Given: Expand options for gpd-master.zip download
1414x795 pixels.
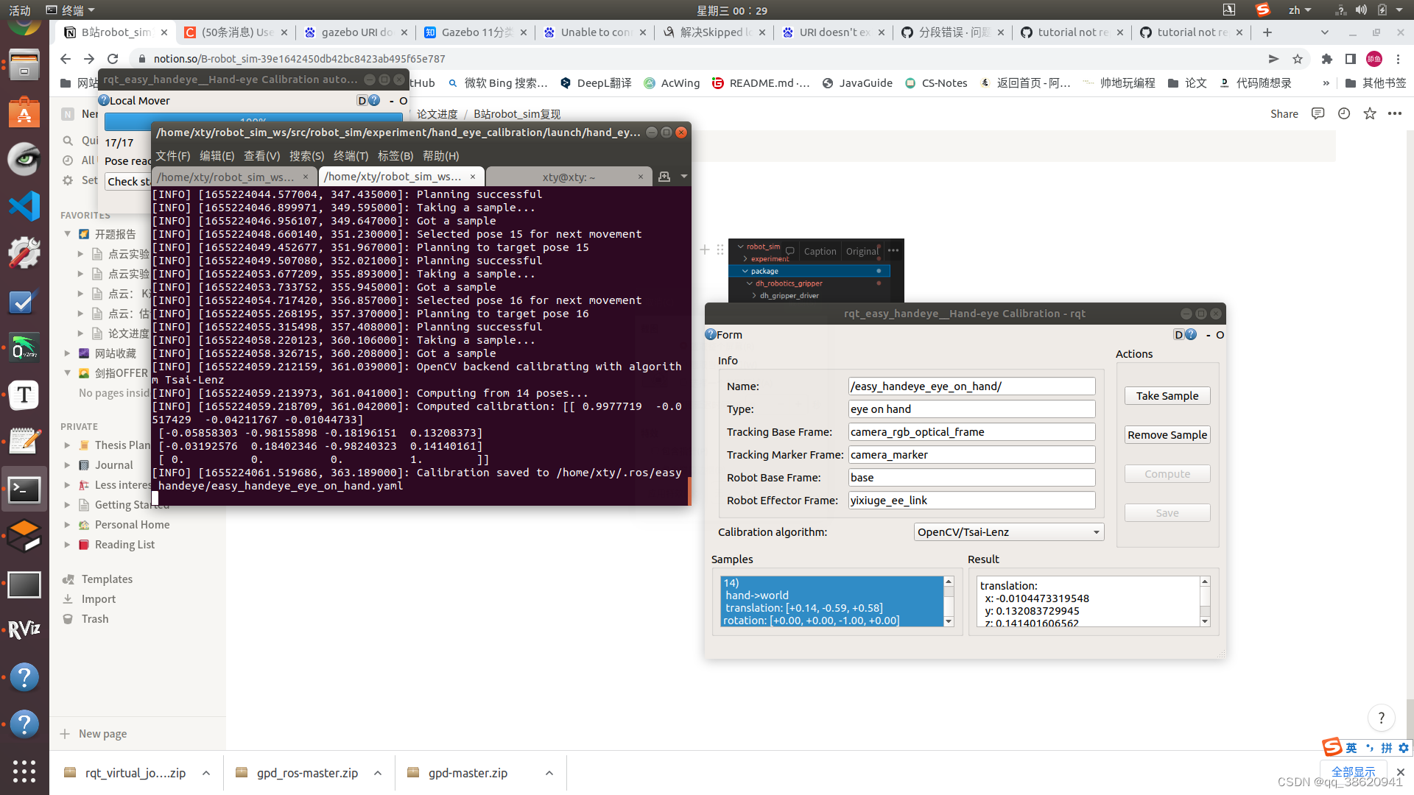Looking at the screenshot, I should point(549,773).
